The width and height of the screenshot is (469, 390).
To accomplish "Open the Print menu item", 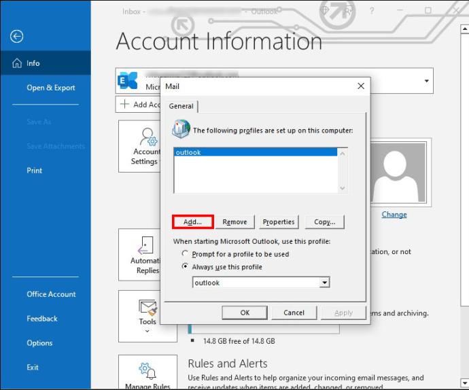I will (35, 171).
